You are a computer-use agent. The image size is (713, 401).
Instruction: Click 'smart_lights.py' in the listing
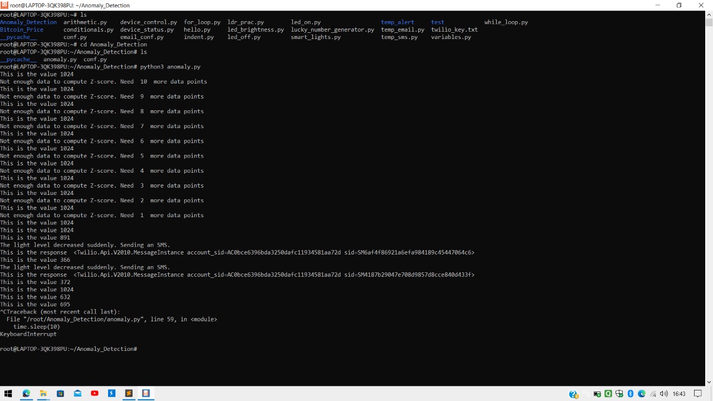(x=316, y=37)
